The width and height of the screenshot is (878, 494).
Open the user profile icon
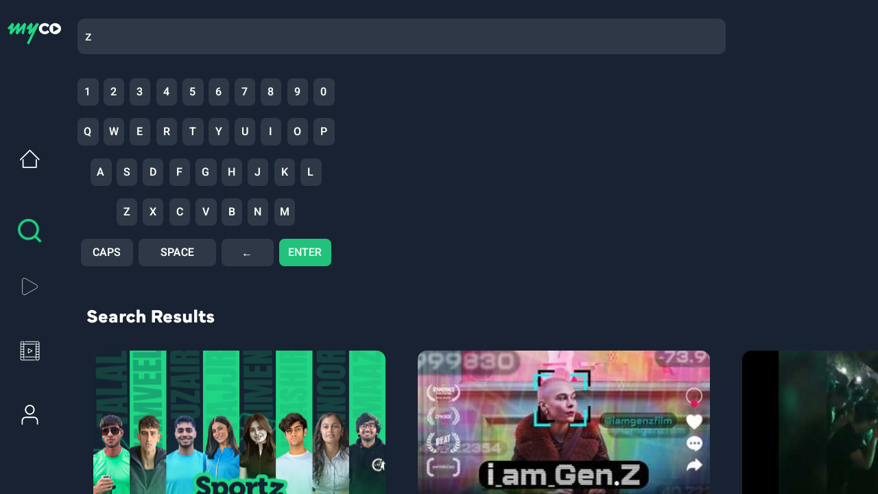(29, 414)
